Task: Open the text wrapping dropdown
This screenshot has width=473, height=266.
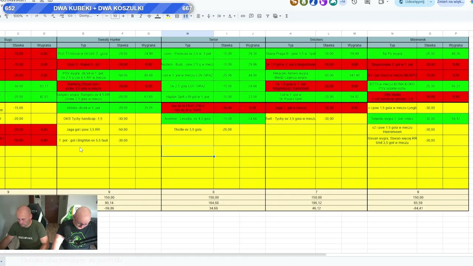Action: (x=221, y=16)
